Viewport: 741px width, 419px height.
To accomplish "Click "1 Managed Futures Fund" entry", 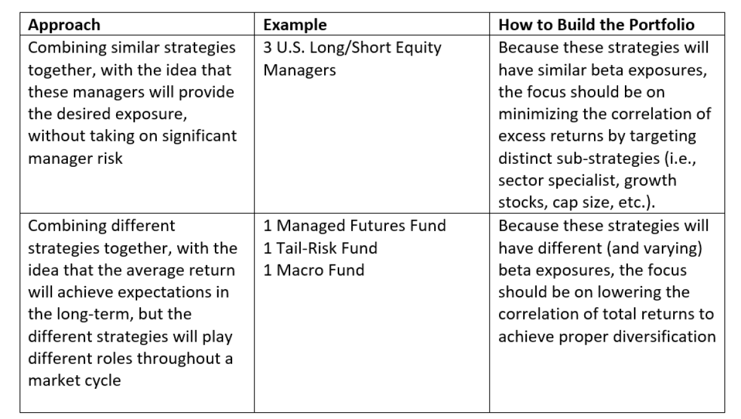I will (x=354, y=226).
